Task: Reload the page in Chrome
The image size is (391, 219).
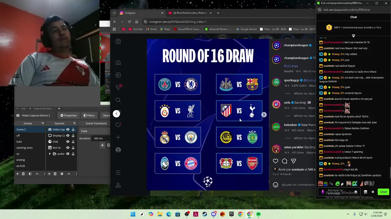Action: click(129, 22)
